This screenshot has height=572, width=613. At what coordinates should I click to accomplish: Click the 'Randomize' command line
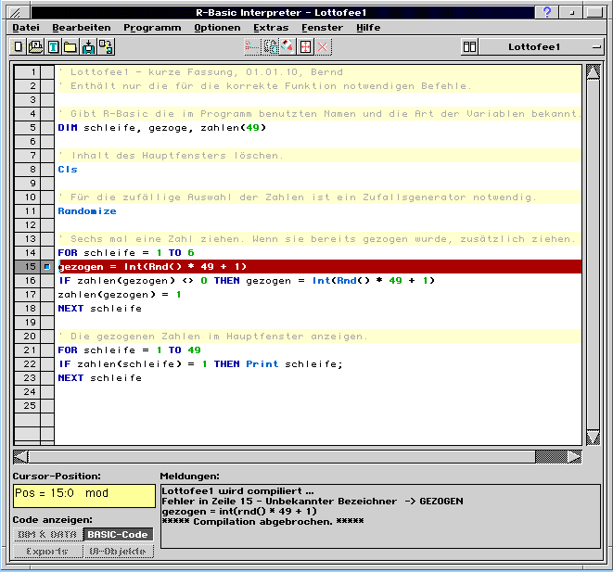point(87,211)
